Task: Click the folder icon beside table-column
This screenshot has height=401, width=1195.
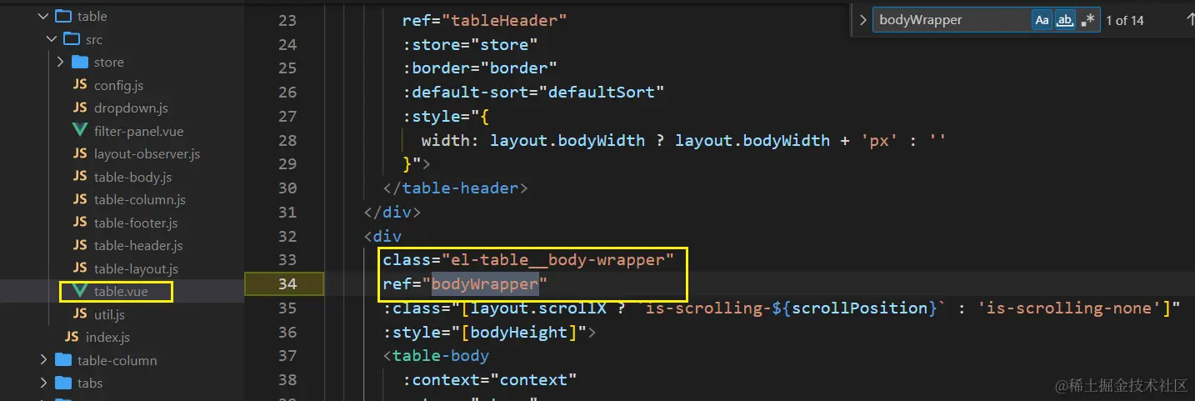Action: coord(63,360)
